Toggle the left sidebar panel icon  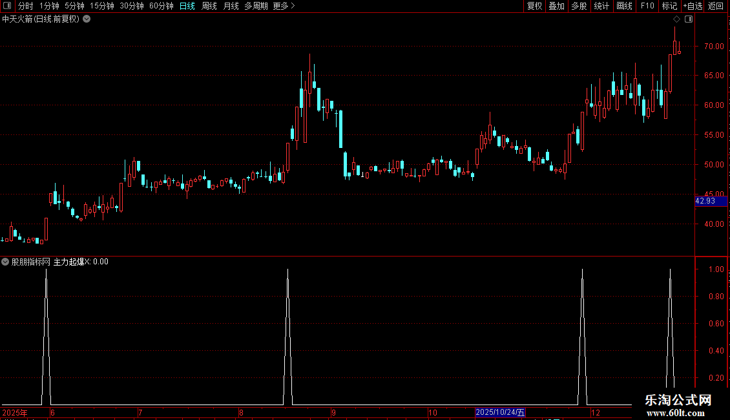tap(7, 6)
